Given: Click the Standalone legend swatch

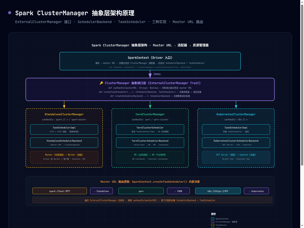Looking at the screenshot, I should pyautogui.click(x=213, y=225).
